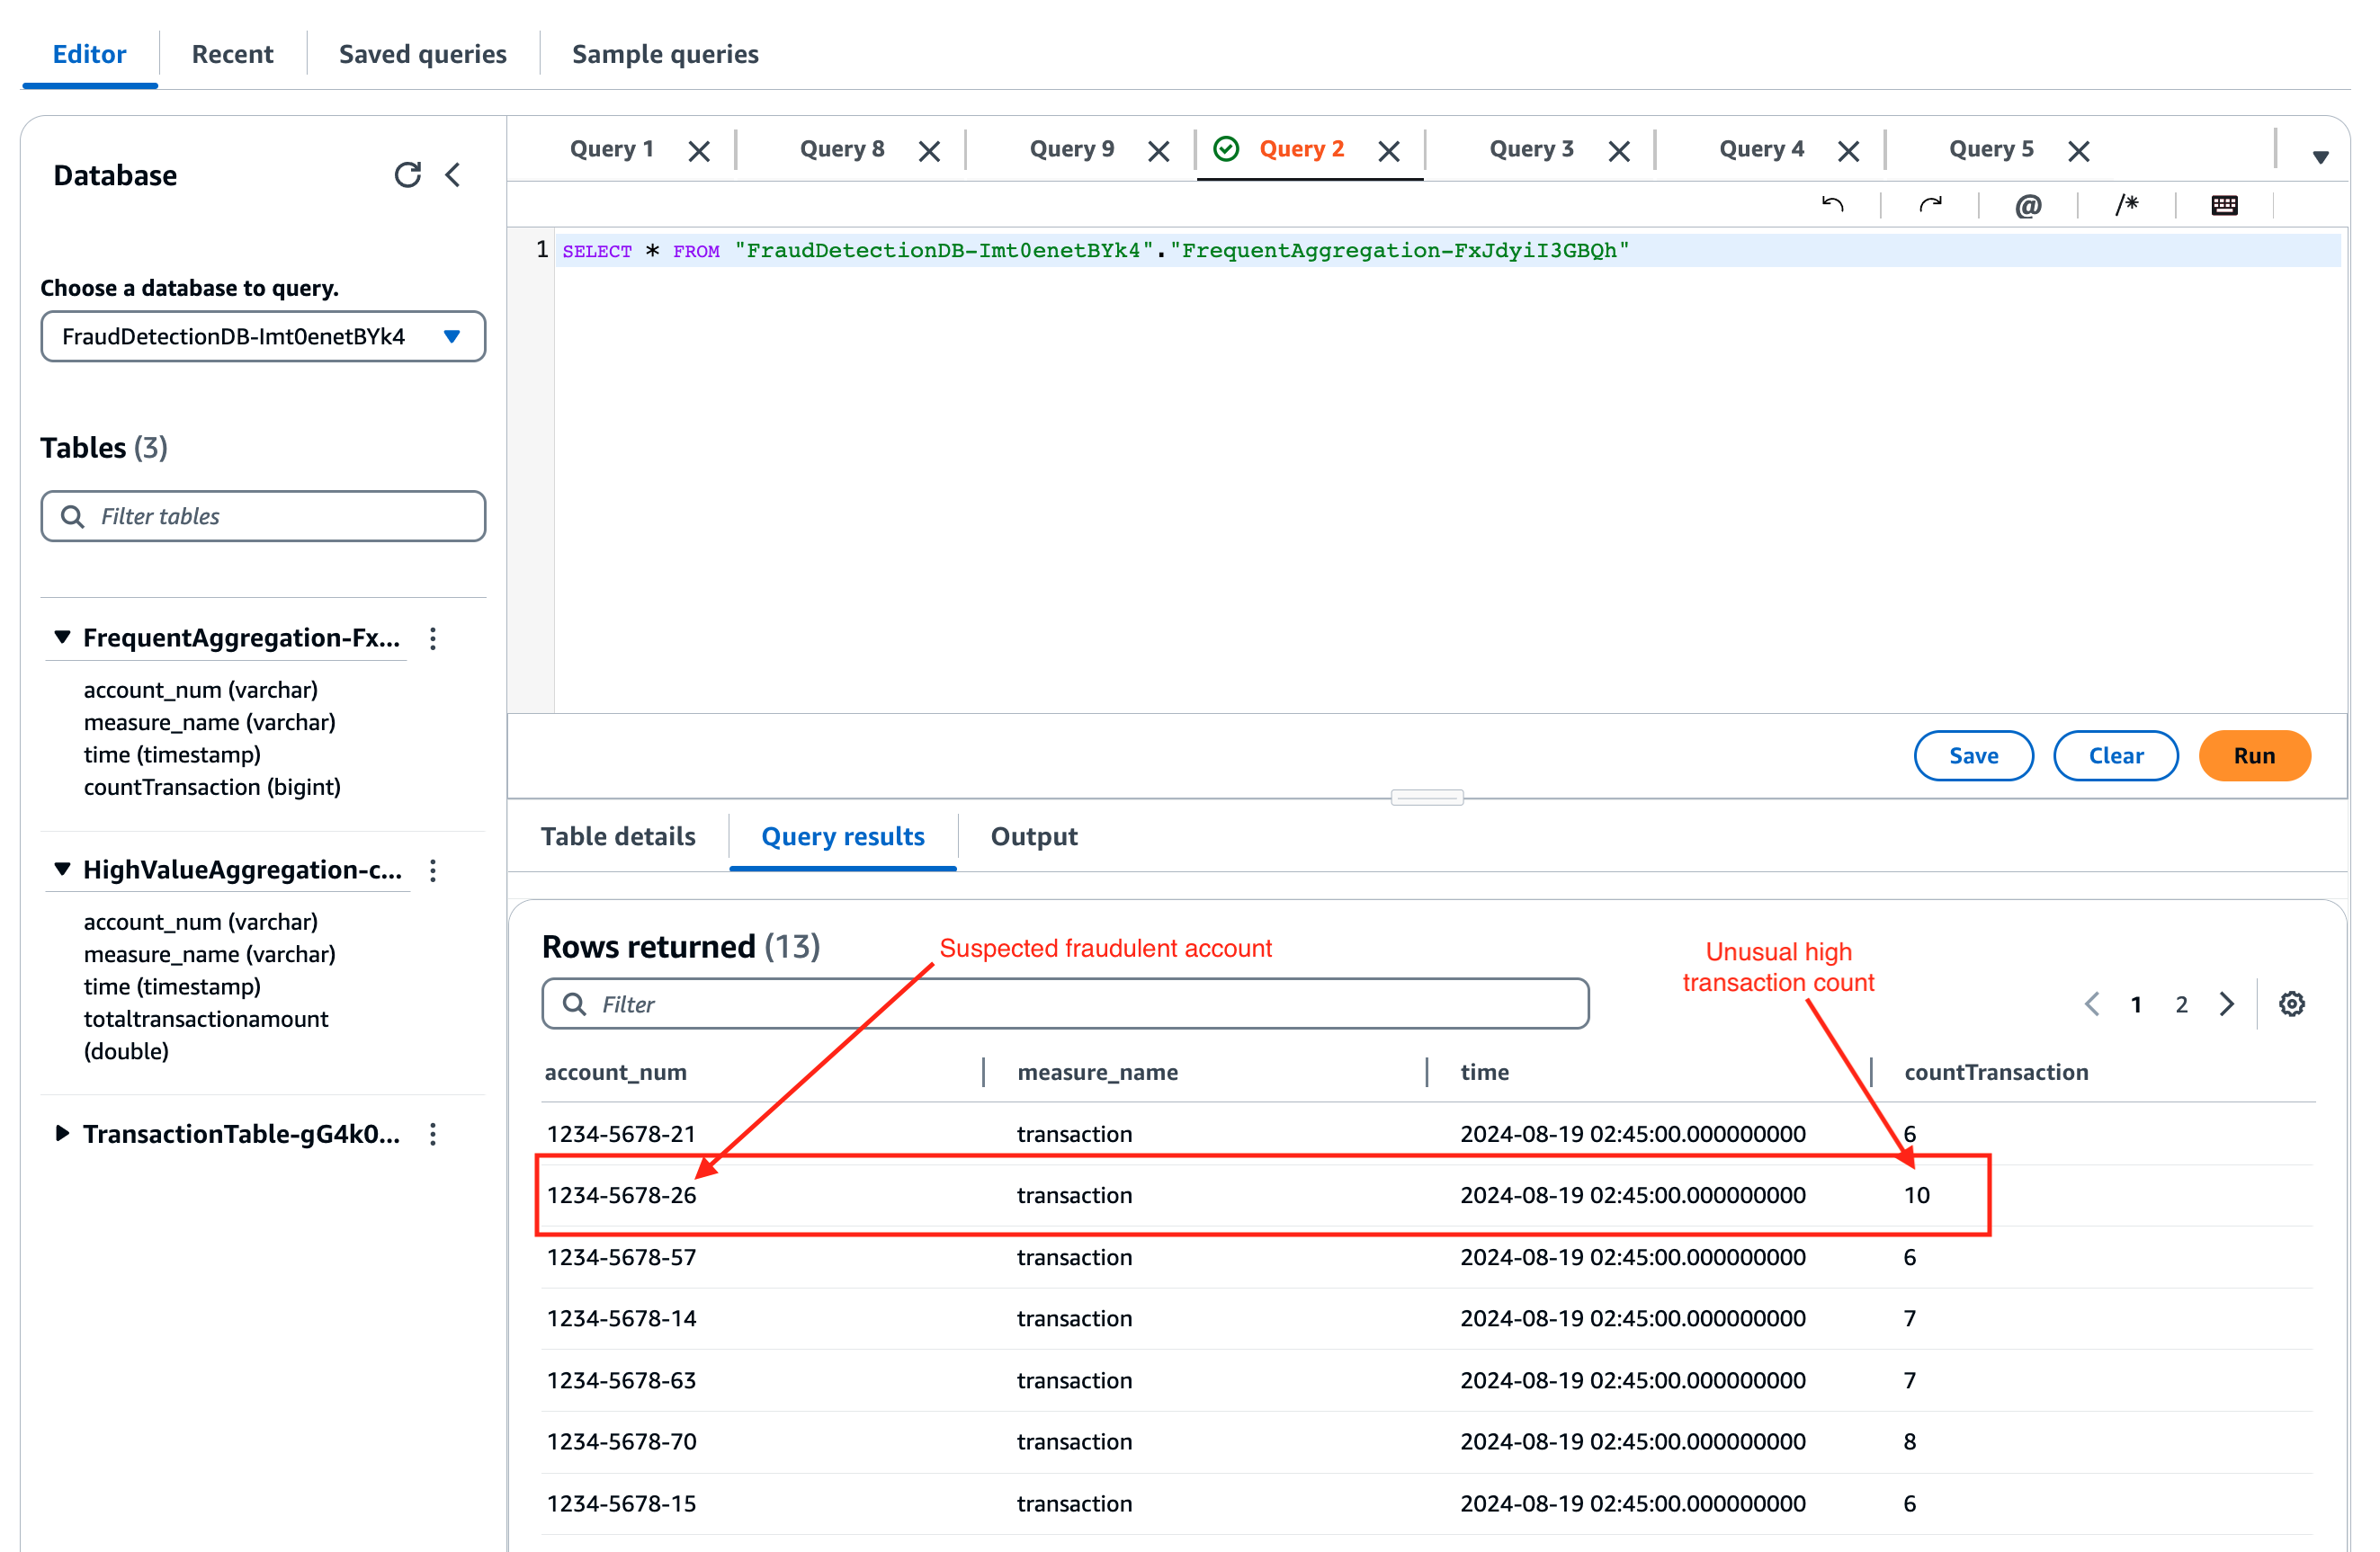Close the Query 8 tab

929,151
